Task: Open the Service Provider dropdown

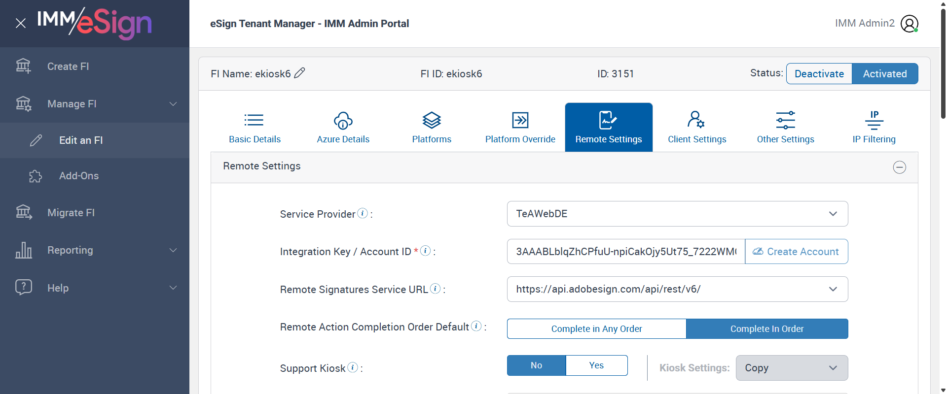Action: point(677,214)
